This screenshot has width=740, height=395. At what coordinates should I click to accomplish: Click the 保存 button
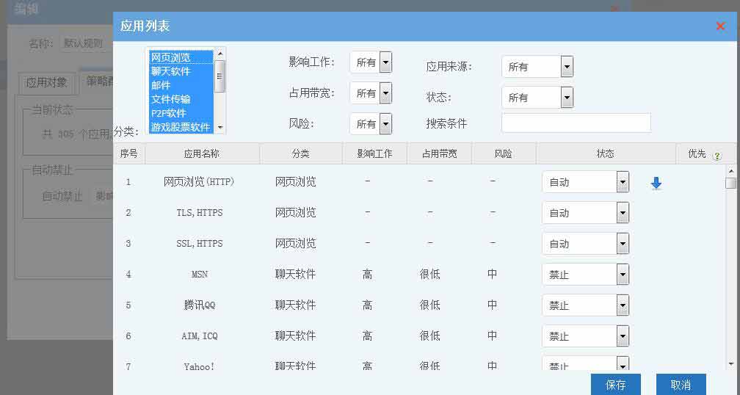click(x=615, y=385)
